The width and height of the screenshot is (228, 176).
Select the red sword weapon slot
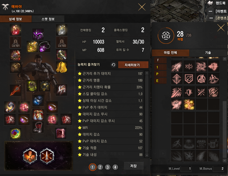[15, 90]
